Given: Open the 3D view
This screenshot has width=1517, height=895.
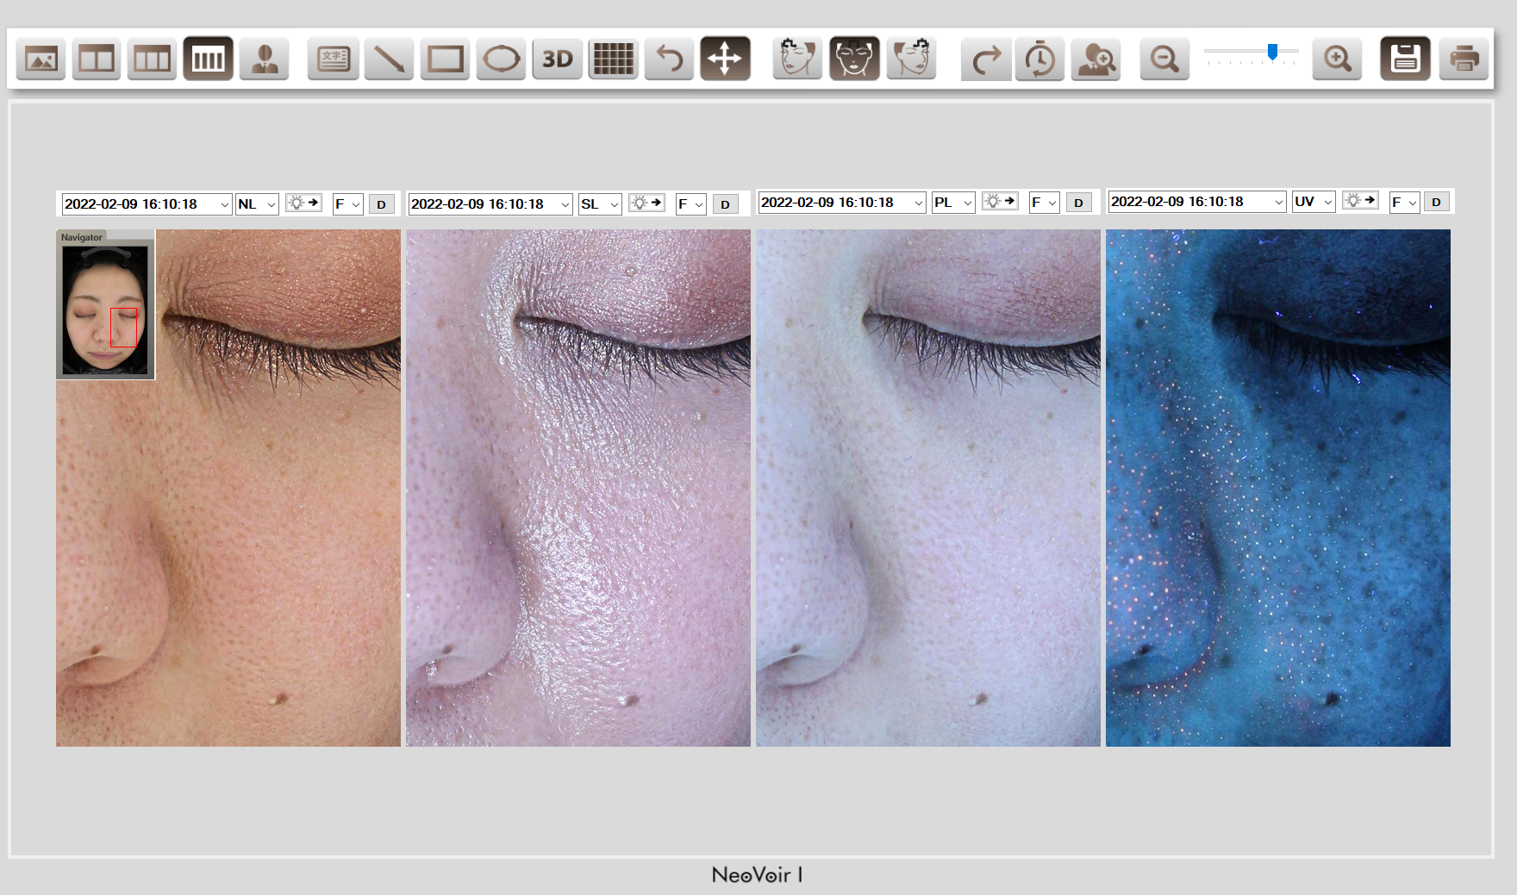Looking at the screenshot, I should [x=557, y=59].
